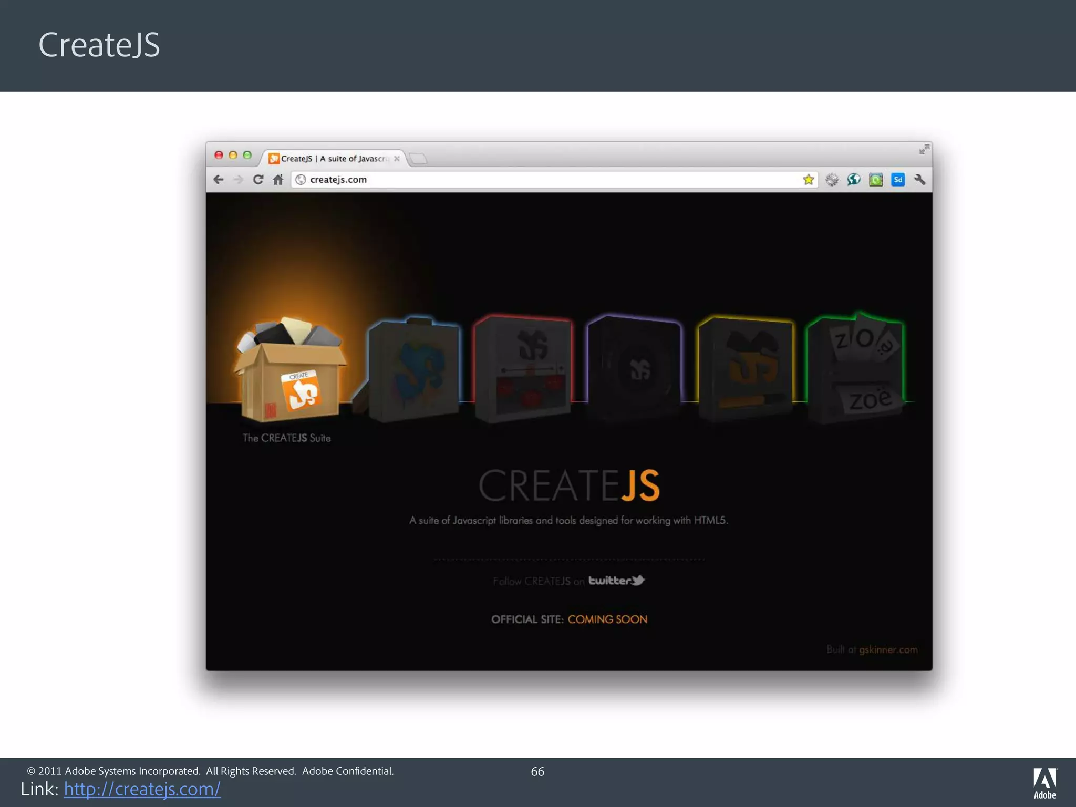Open the http://createjs.com/ slide link
Image resolution: width=1076 pixels, height=807 pixels.
[142, 789]
